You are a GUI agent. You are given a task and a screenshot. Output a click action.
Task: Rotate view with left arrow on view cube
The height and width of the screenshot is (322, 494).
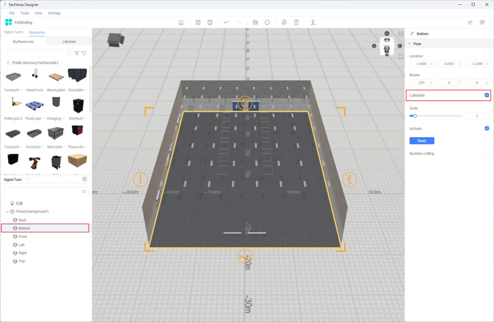[374, 46]
